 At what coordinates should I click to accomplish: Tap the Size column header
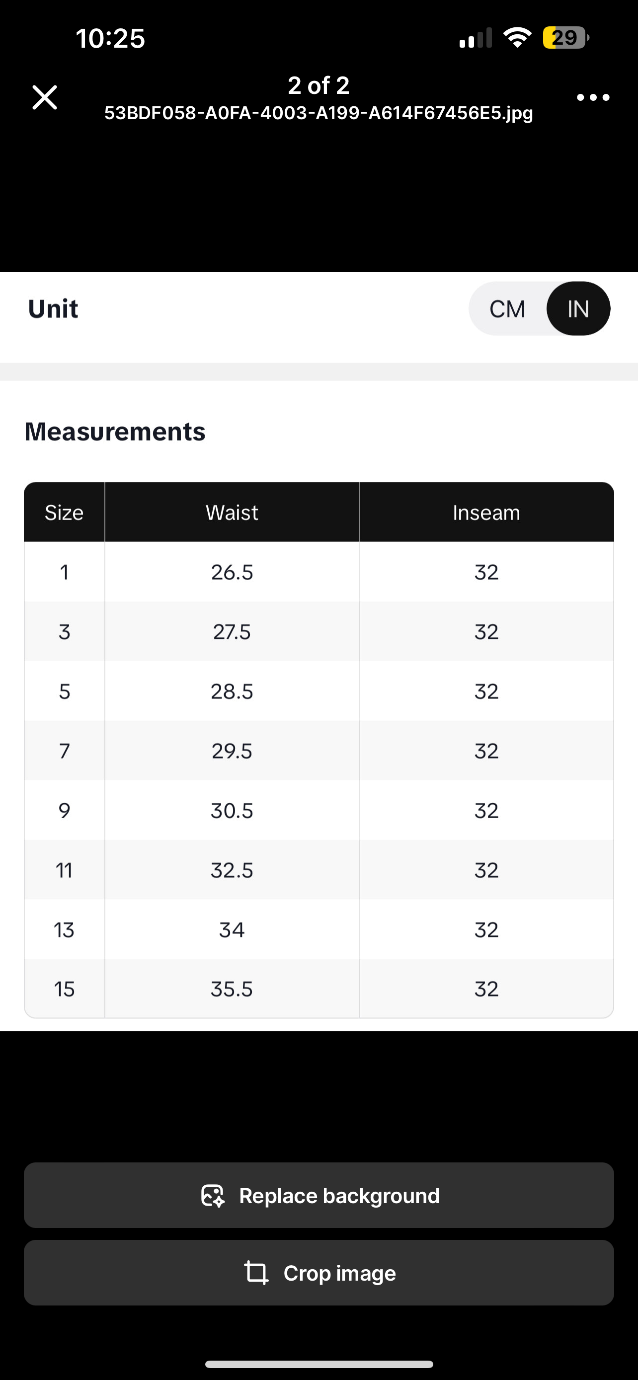[64, 513]
